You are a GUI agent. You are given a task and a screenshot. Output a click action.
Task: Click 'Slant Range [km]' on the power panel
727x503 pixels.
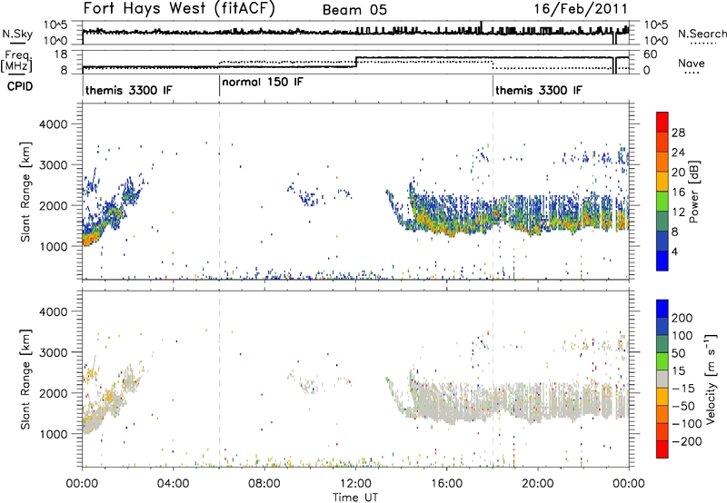pos(25,192)
